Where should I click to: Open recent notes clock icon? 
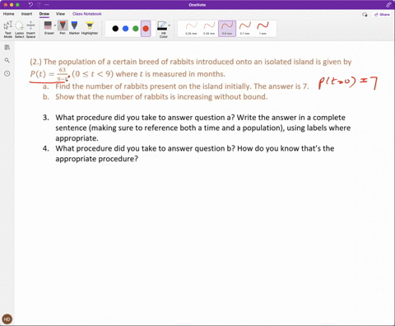pyautogui.click(x=7, y=73)
